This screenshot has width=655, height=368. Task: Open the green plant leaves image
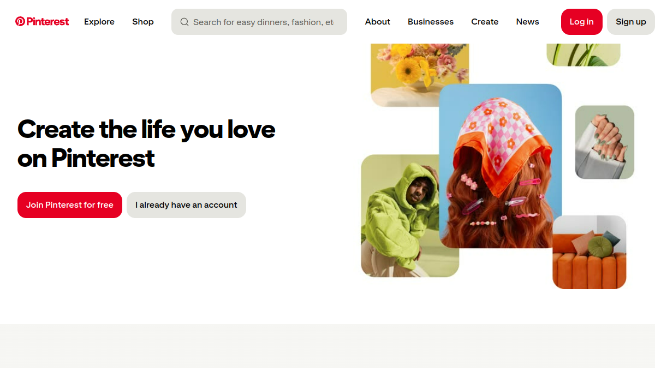coord(583,55)
